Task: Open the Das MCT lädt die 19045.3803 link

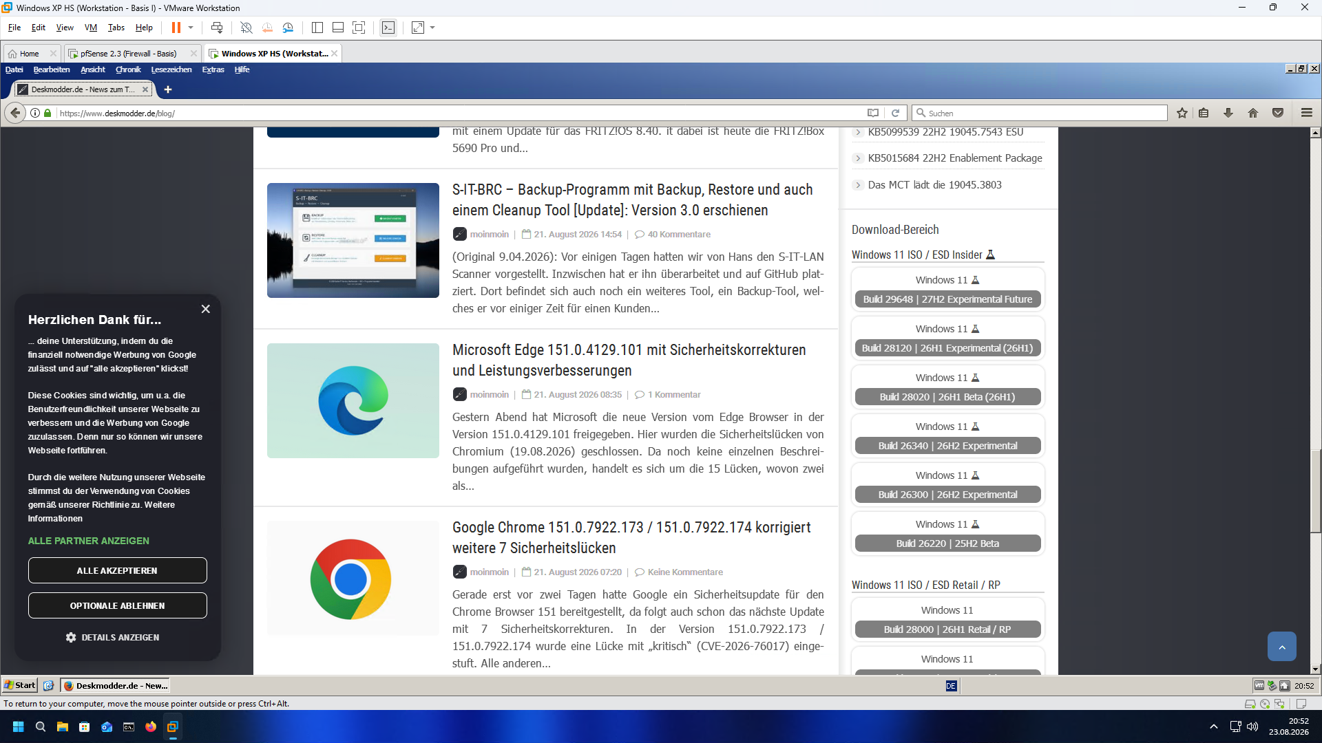Action: tap(934, 185)
